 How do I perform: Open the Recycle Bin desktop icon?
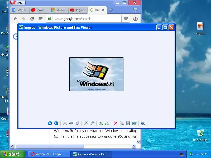pos(200,135)
